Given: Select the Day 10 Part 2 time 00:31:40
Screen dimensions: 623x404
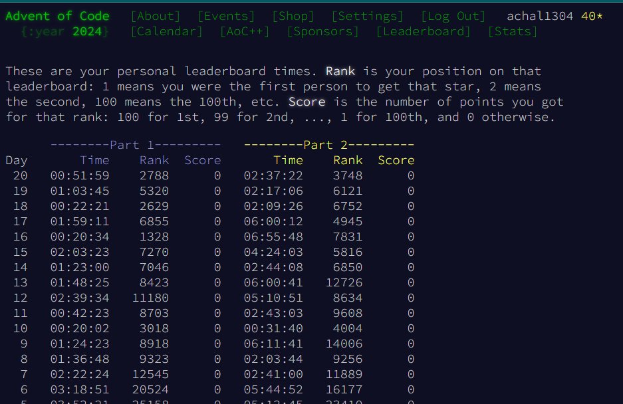Looking at the screenshot, I should pos(273,328).
